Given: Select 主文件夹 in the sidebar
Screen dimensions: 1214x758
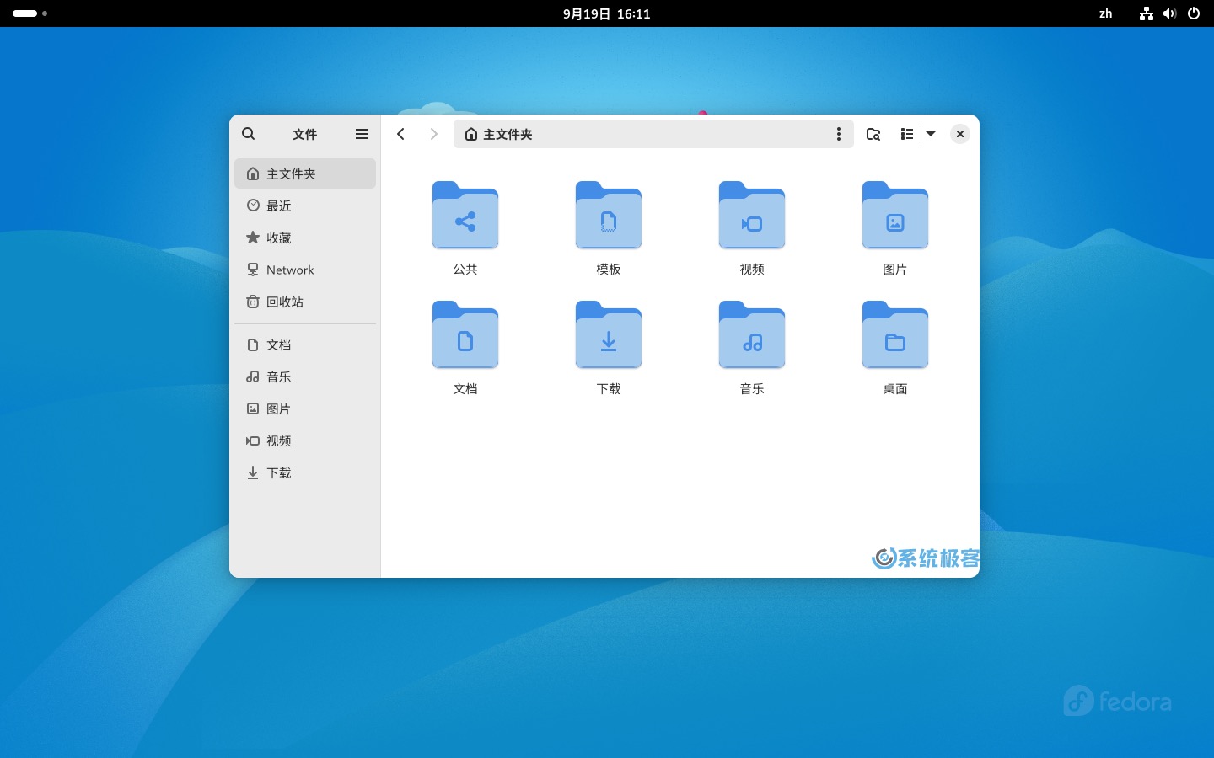Looking at the screenshot, I should click(x=305, y=173).
